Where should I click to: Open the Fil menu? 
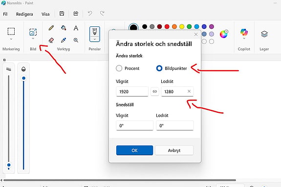click(5, 14)
